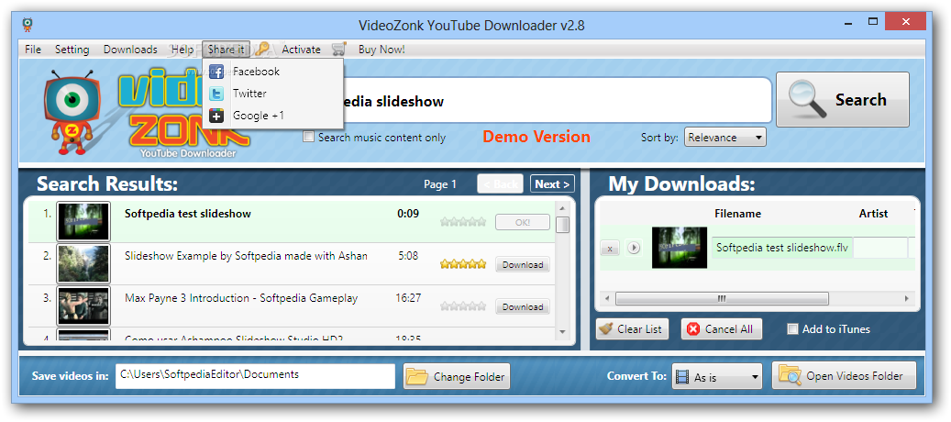Viewport: 951px width, 422px height.
Task: Select Max Payne 3 Introduction title
Action: coord(241,298)
